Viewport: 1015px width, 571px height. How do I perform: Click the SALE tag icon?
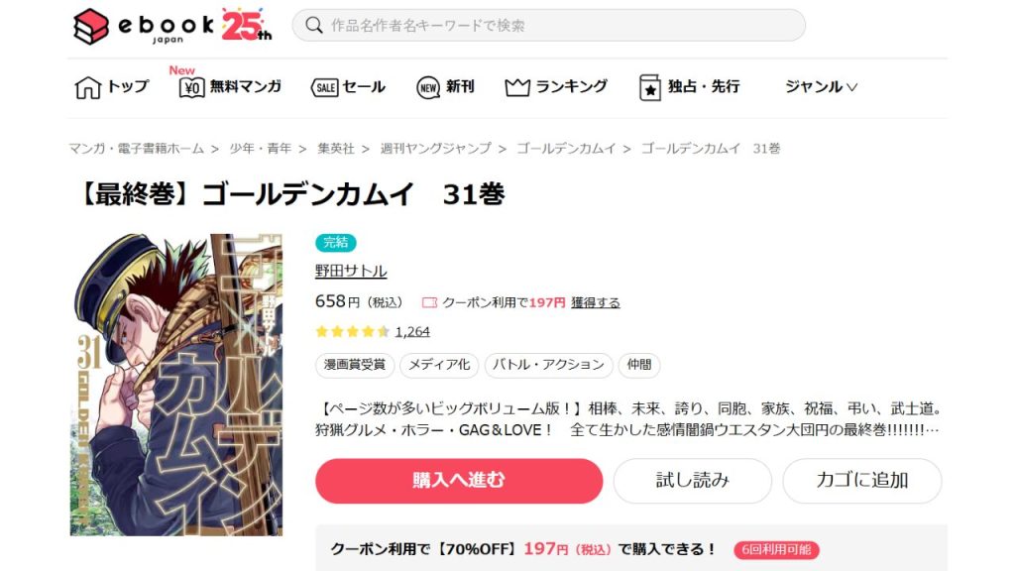point(325,87)
